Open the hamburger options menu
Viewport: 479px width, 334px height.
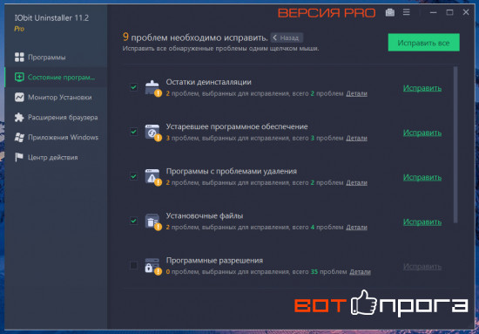point(407,12)
